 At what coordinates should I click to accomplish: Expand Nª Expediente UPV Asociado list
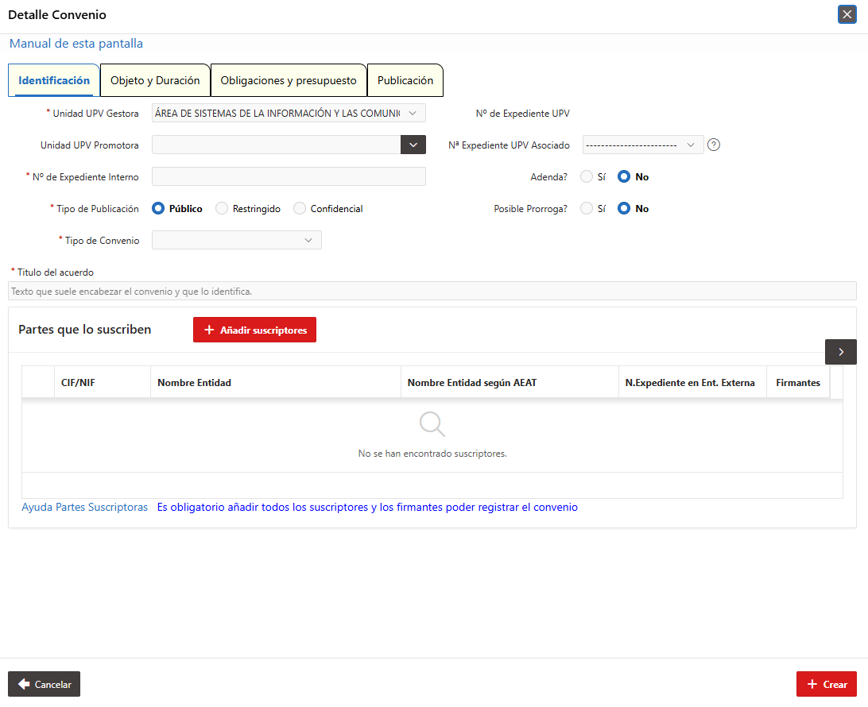(x=643, y=145)
